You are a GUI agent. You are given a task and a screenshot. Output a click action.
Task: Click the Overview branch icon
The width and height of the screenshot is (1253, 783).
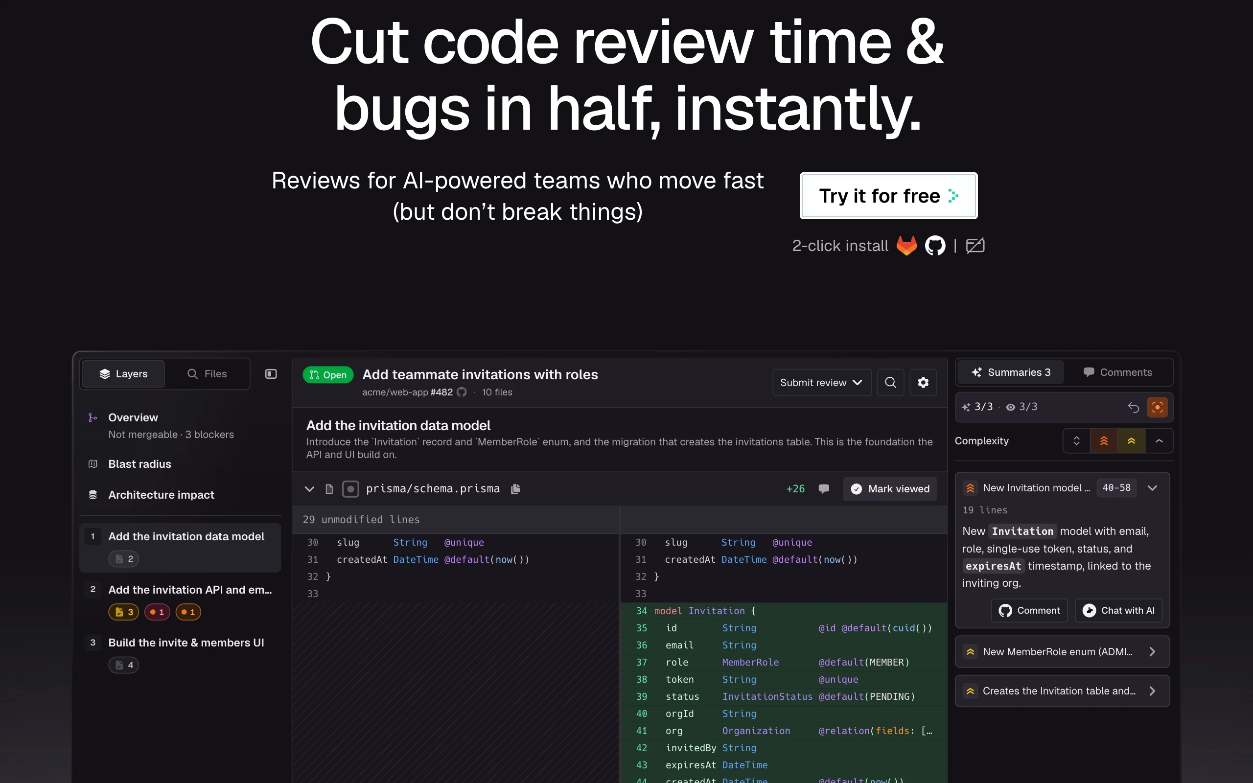coord(93,417)
